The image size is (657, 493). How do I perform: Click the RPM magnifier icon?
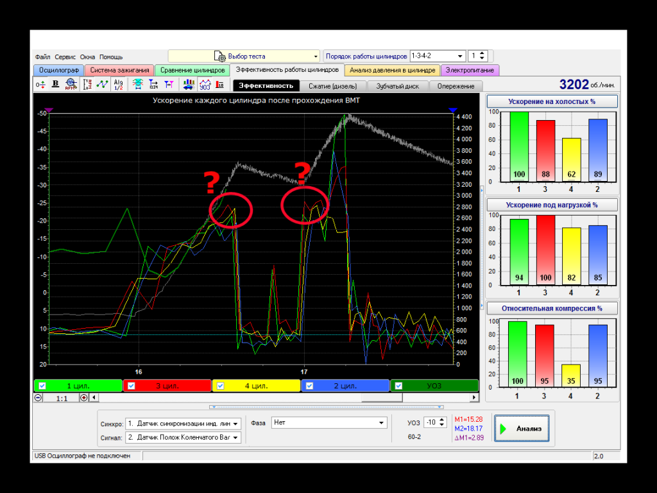pos(71,85)
